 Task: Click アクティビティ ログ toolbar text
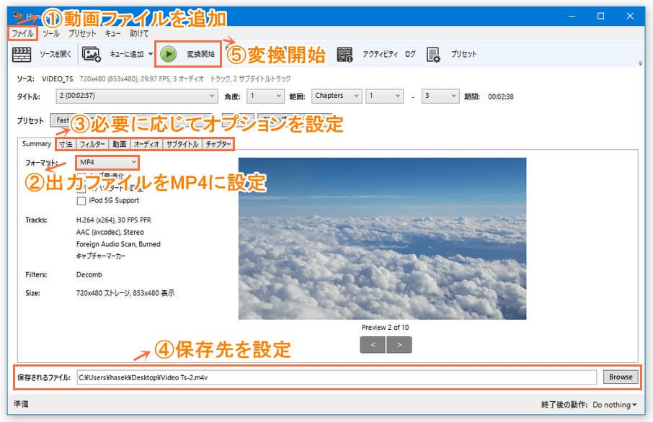pos(389,54)
